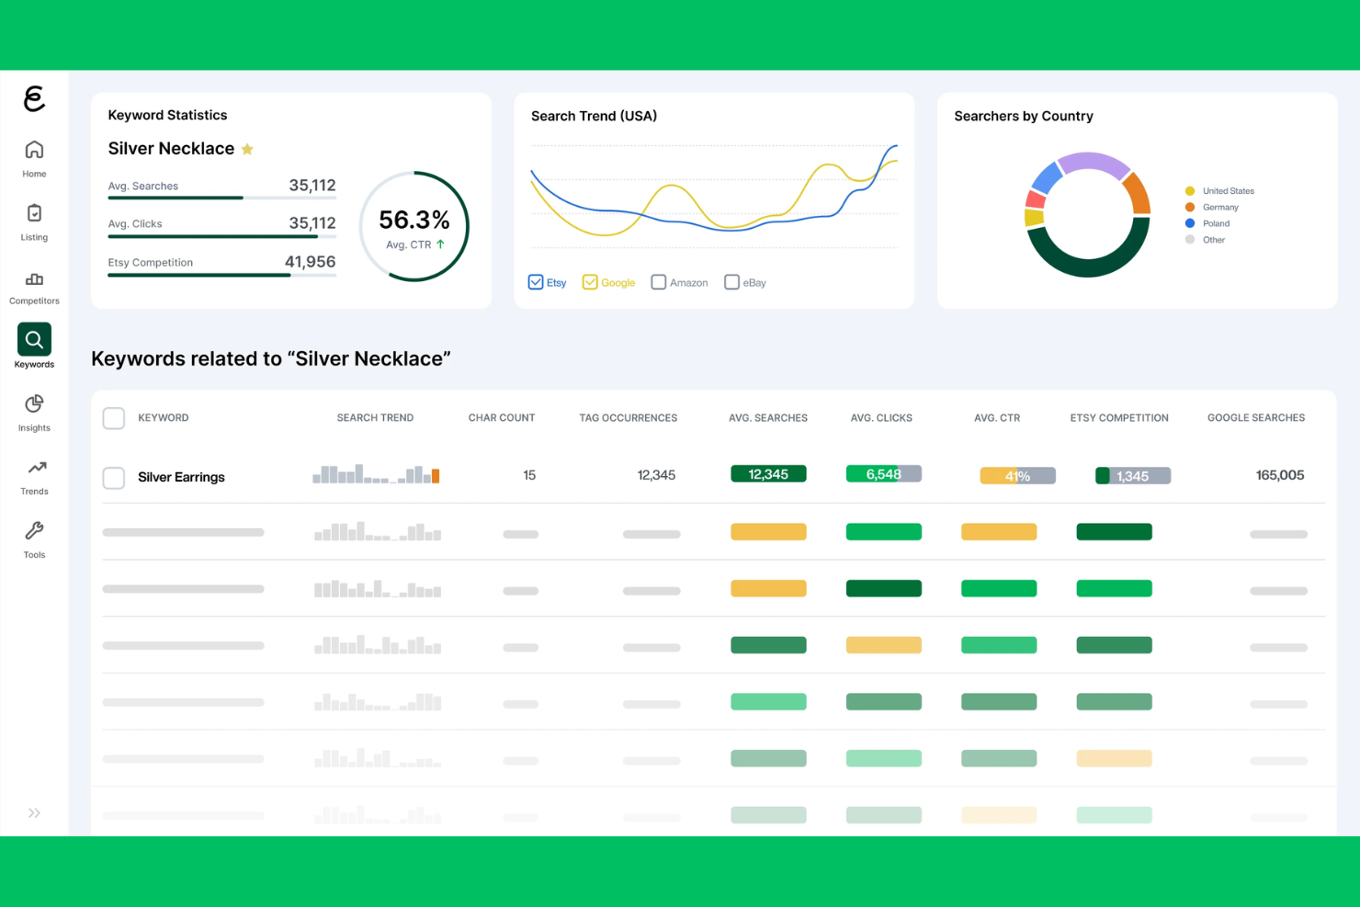Open the Tools section in the sidebar

click(34, 533)
